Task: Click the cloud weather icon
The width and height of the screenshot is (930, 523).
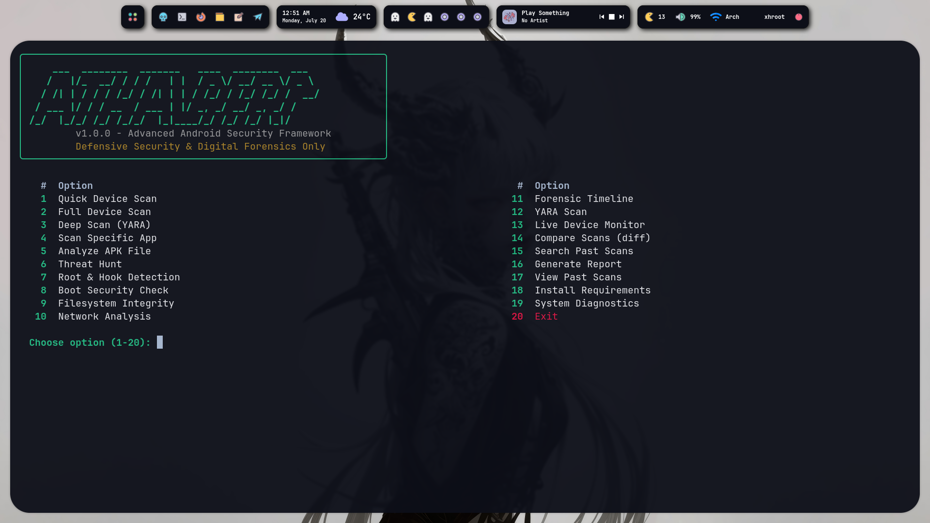Action: click(x=342, y=17)
